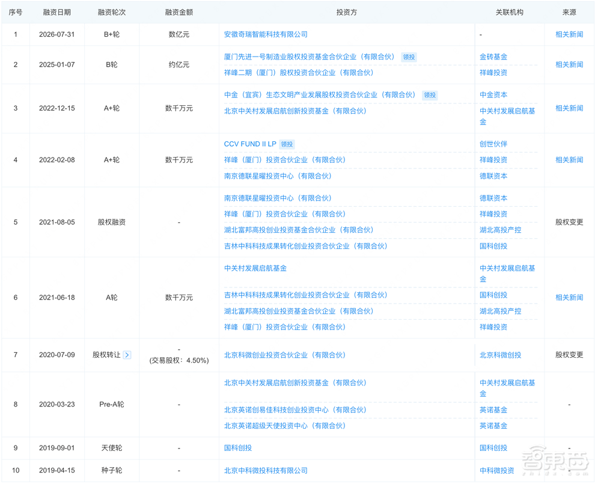Open 中金（宜宾）生态文明产业发展股权投资合伙企业 link
This screenshot has height=487, width=601.
(320, 95)
